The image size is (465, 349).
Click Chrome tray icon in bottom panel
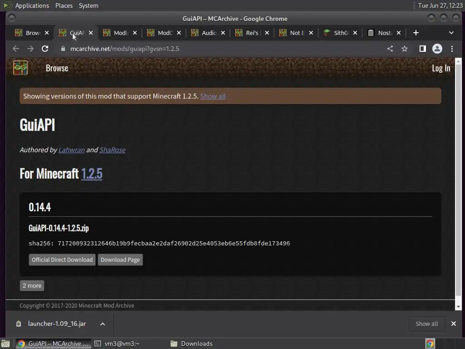tap(430, 344)
